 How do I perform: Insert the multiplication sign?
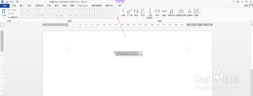[x=47, y=11]
